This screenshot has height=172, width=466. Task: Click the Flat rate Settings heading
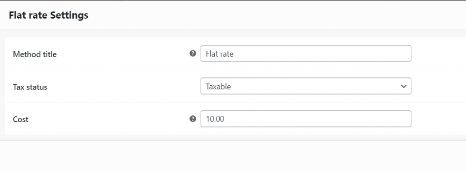(x=48, y=15)
